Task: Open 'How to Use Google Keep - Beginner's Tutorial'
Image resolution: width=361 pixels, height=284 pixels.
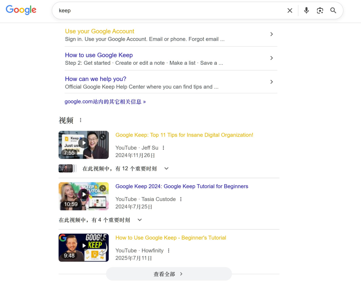Action: pyautogui.click(x=171, y=238)
